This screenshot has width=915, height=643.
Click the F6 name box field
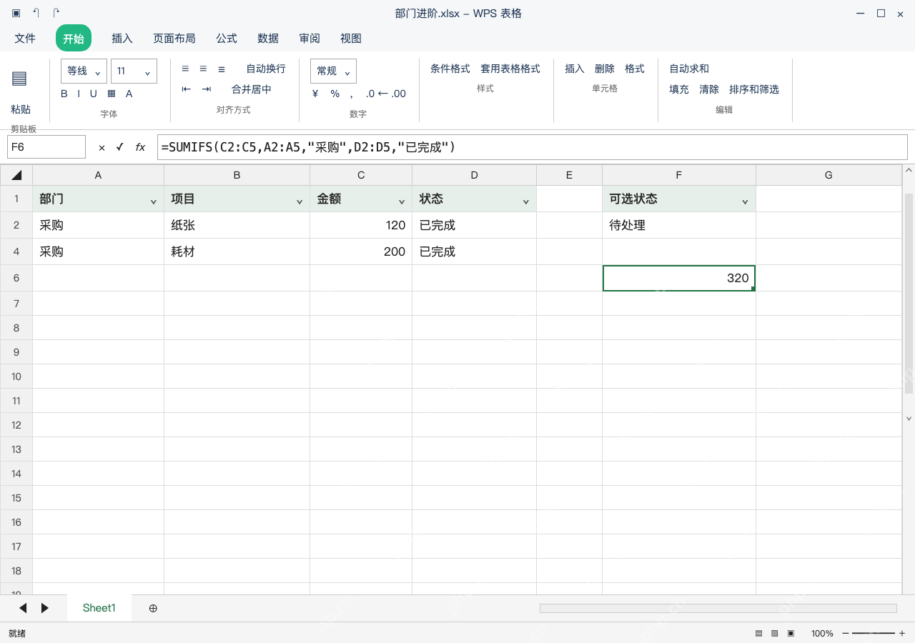tap(46, 147)
